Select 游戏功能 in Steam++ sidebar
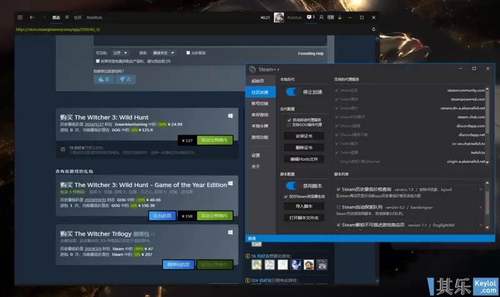 pyautogui.click(x=261, y=137)
